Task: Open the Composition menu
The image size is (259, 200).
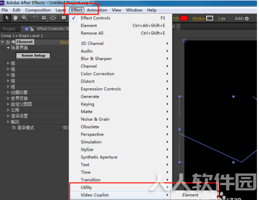Action: click(x=38, y=10)
